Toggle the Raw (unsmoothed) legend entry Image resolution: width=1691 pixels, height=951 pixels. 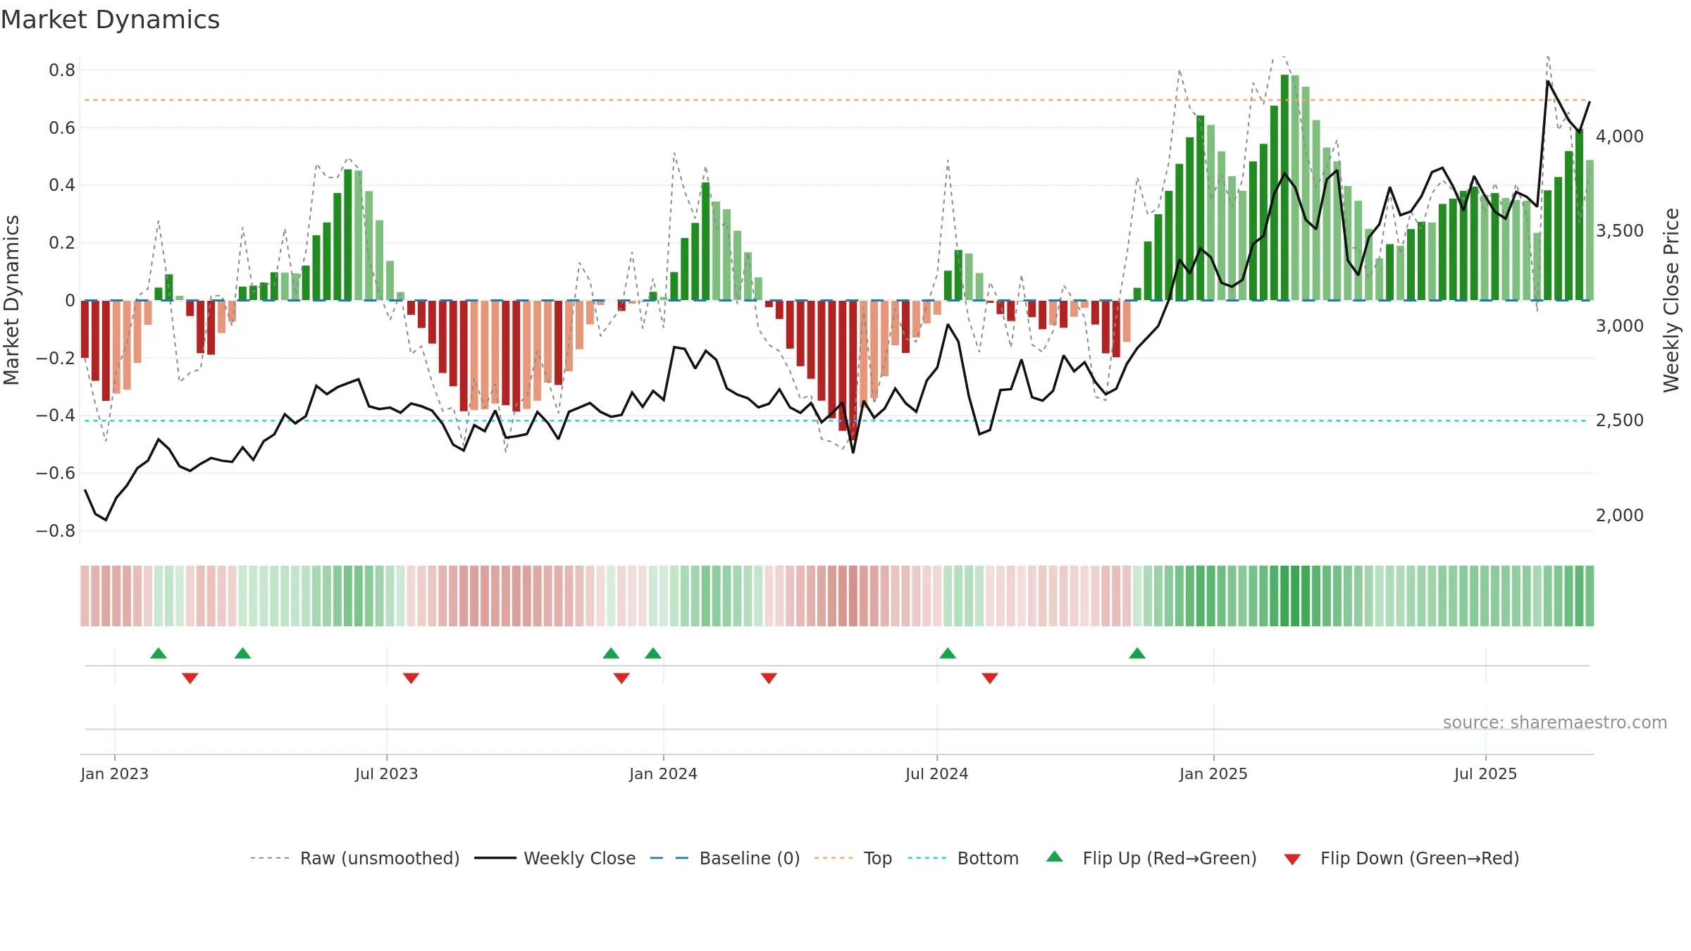355,858
